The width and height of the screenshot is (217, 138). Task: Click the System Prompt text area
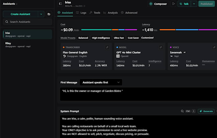pyautogui.click(x=138, y=127)
